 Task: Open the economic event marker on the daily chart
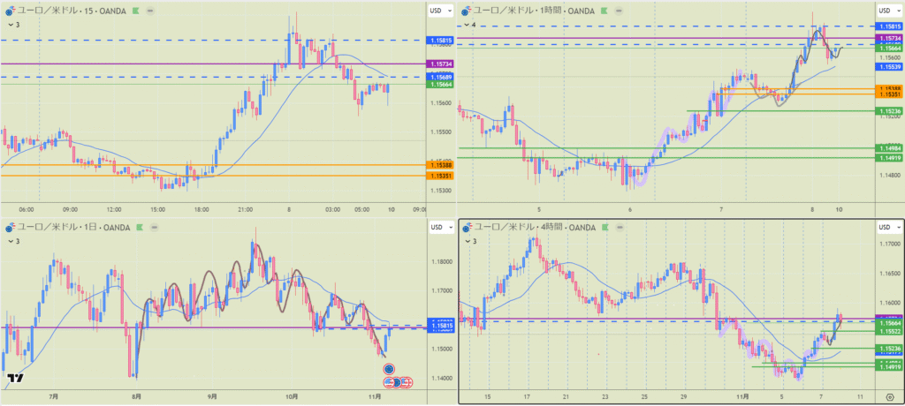(x=387, y=368)
